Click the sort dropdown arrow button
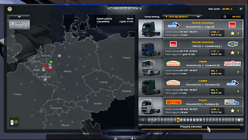Image resolution: width=248 pixels, height=140 pixels. [x=198, y=17]
